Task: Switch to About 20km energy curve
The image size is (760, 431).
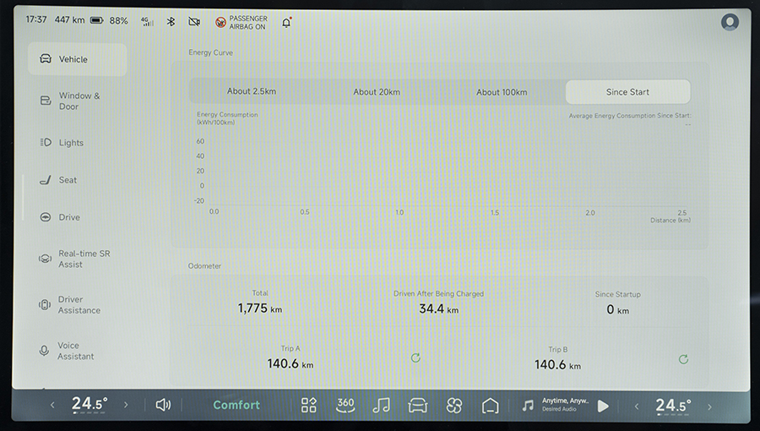Action: coord(377,92)
